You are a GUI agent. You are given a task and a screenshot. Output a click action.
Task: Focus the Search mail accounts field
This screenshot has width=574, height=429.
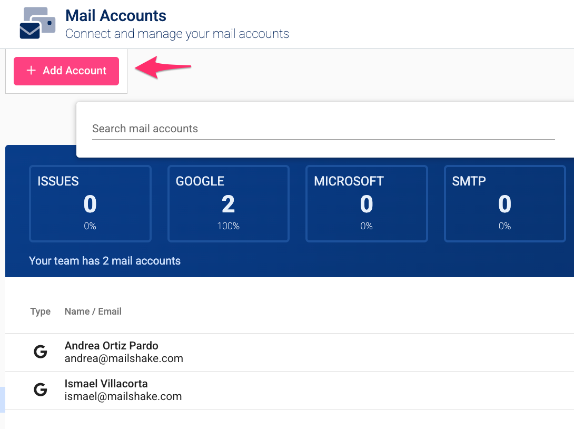click(323, 129)
